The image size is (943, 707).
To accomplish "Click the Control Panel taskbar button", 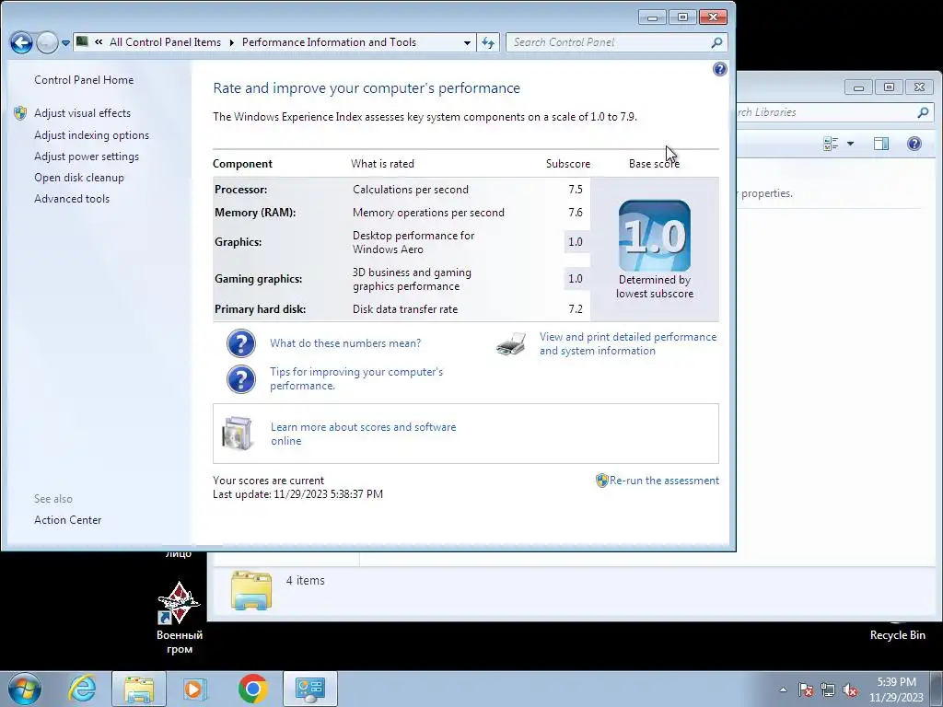I will click(x=309, y=689).
